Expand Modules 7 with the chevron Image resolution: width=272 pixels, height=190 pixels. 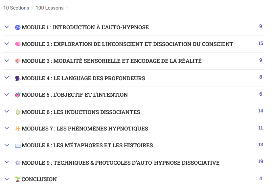point(7,128)
